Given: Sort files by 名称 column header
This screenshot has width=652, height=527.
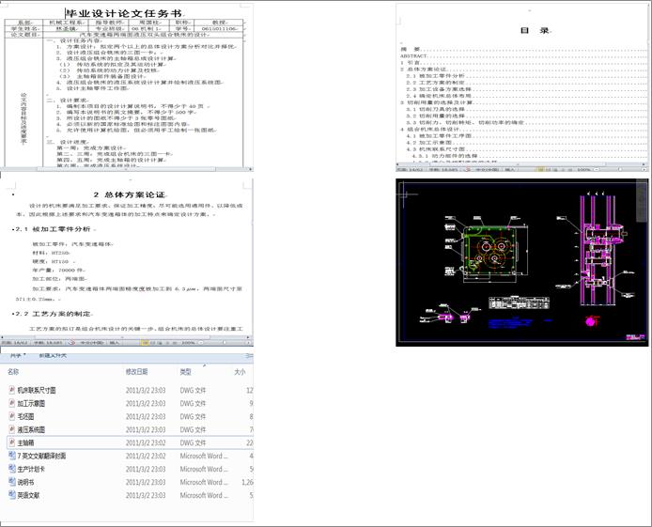Looking at the screenshot, I should click(x=14, y=373).
